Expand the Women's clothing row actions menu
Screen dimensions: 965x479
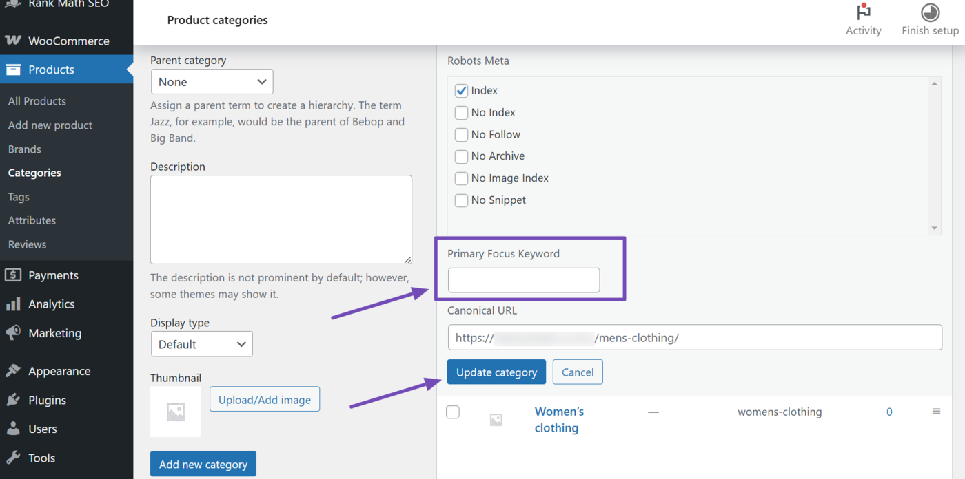click(937, 412)
